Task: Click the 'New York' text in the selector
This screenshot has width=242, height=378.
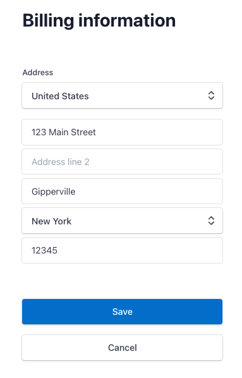Action: coord(52,221)
